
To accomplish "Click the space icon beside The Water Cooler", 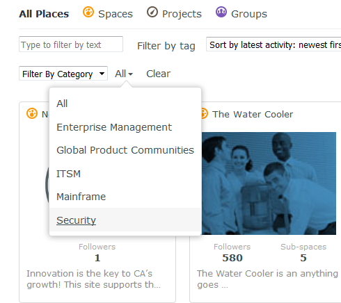I will (203, 113).
